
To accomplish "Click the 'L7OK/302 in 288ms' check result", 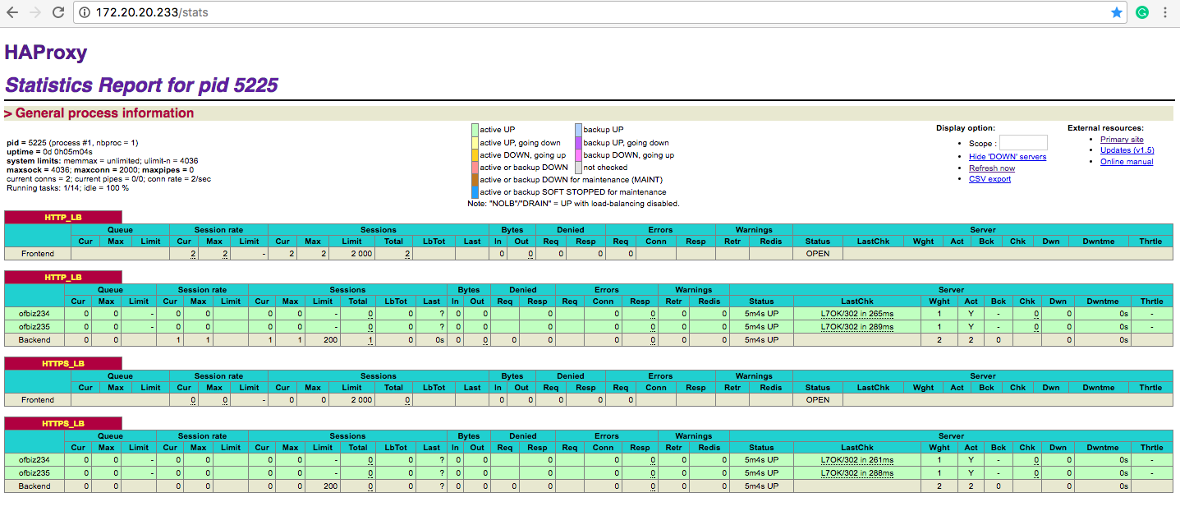I will pos(857,473).
